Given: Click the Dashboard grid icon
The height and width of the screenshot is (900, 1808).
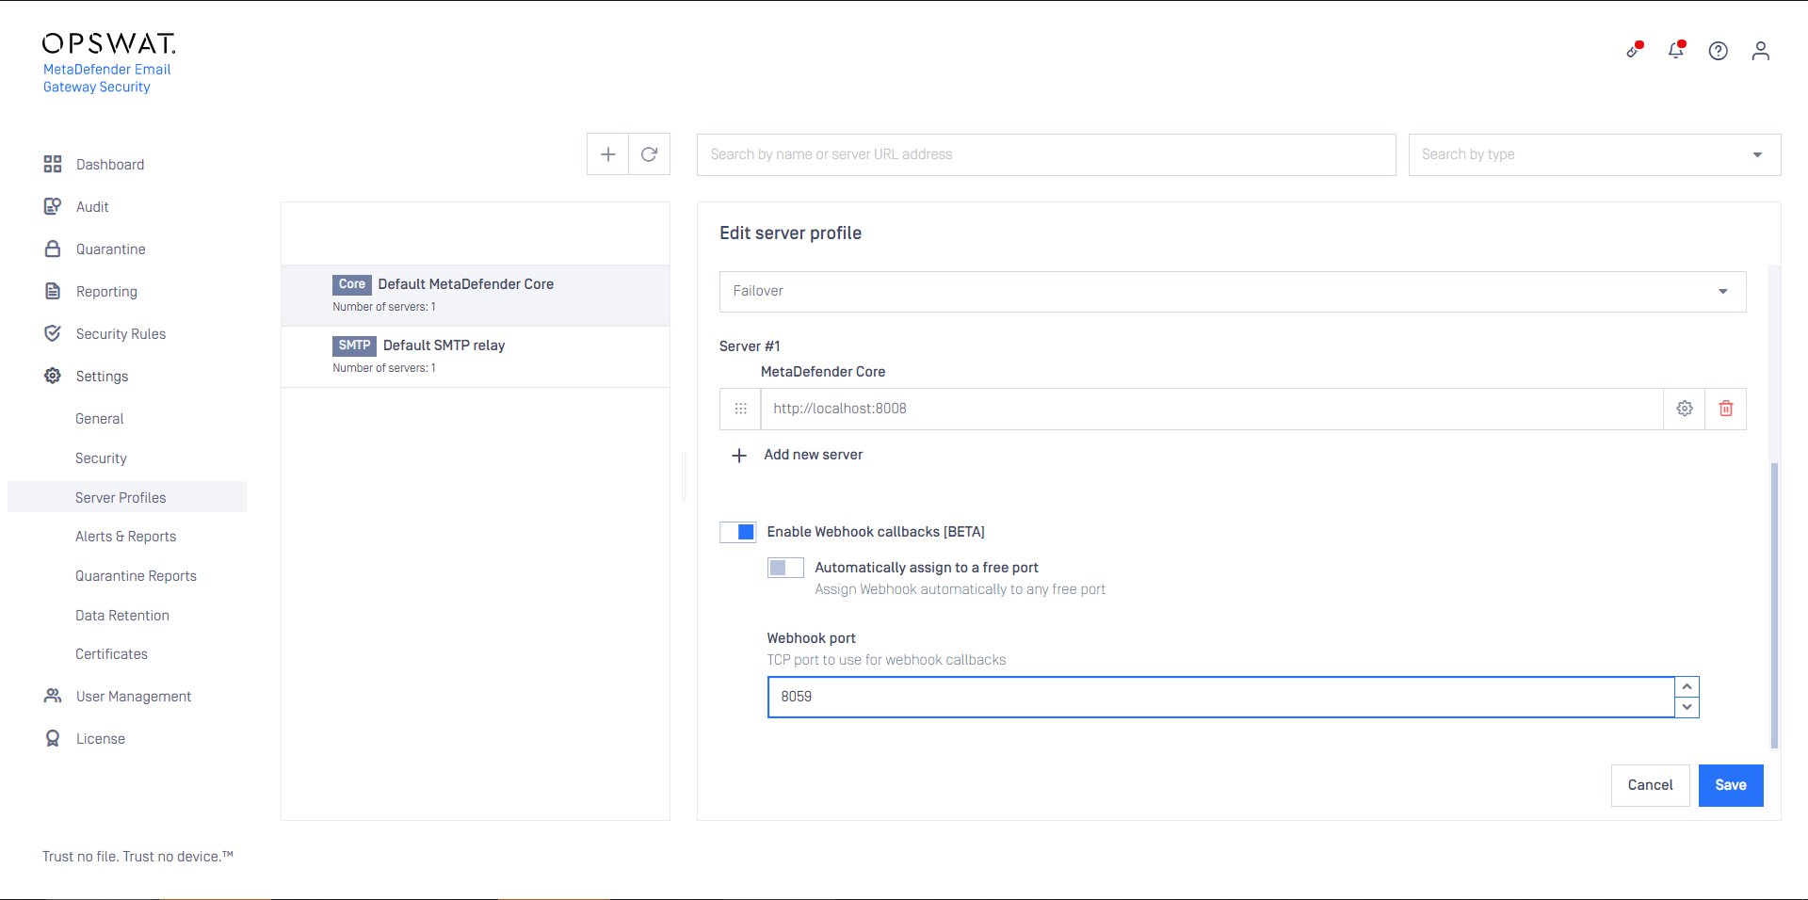Looking at the screenshot, I should (53, 164).
